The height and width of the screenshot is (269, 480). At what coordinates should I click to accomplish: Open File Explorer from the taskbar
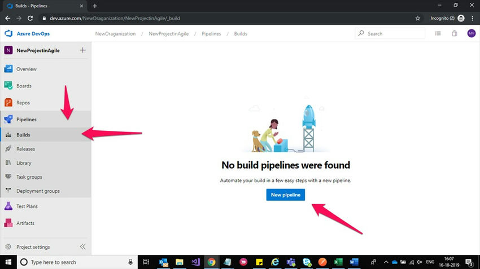[180, 262]
